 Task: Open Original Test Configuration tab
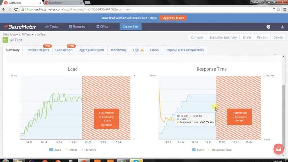tap(184, 50)
